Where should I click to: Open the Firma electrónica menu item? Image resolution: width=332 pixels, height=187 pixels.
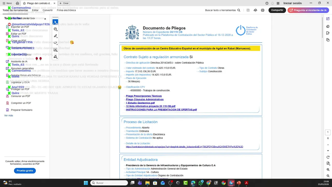click(66, 10)
